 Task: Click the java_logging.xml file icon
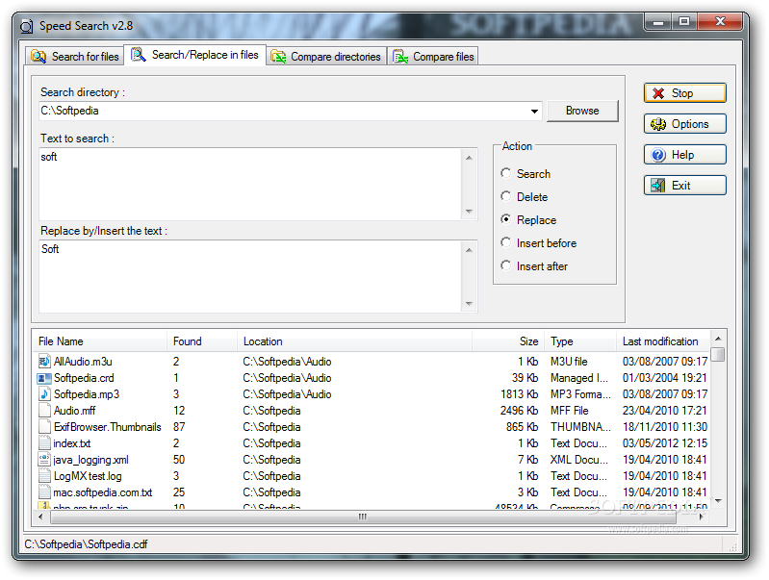(44, 460)
